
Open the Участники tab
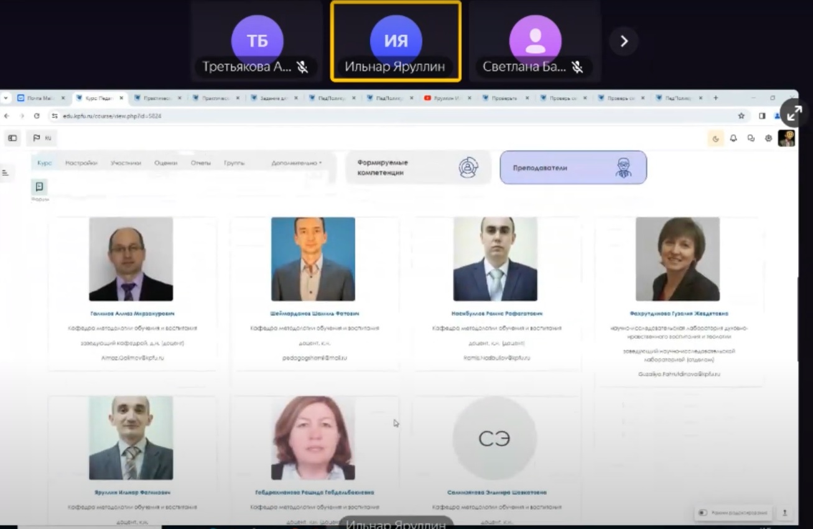click(x=126, y=163)
